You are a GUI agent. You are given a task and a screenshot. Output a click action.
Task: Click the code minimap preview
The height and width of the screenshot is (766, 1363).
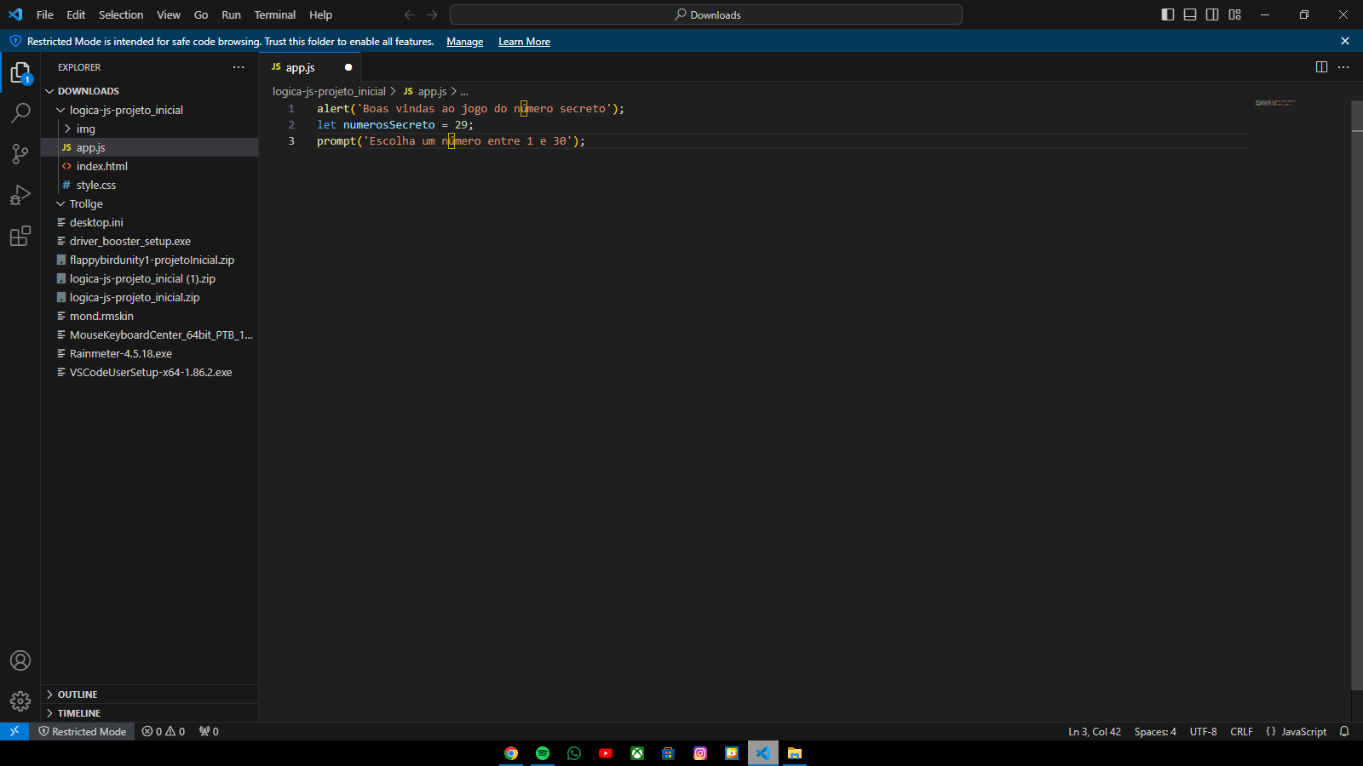(1275, 103)
